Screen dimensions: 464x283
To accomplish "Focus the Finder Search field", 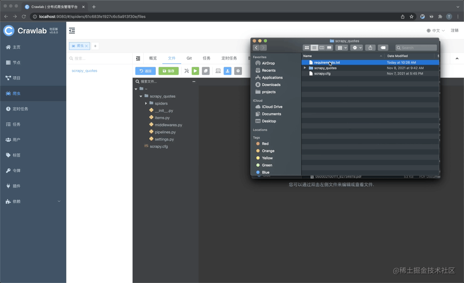I will pos(416,48).
